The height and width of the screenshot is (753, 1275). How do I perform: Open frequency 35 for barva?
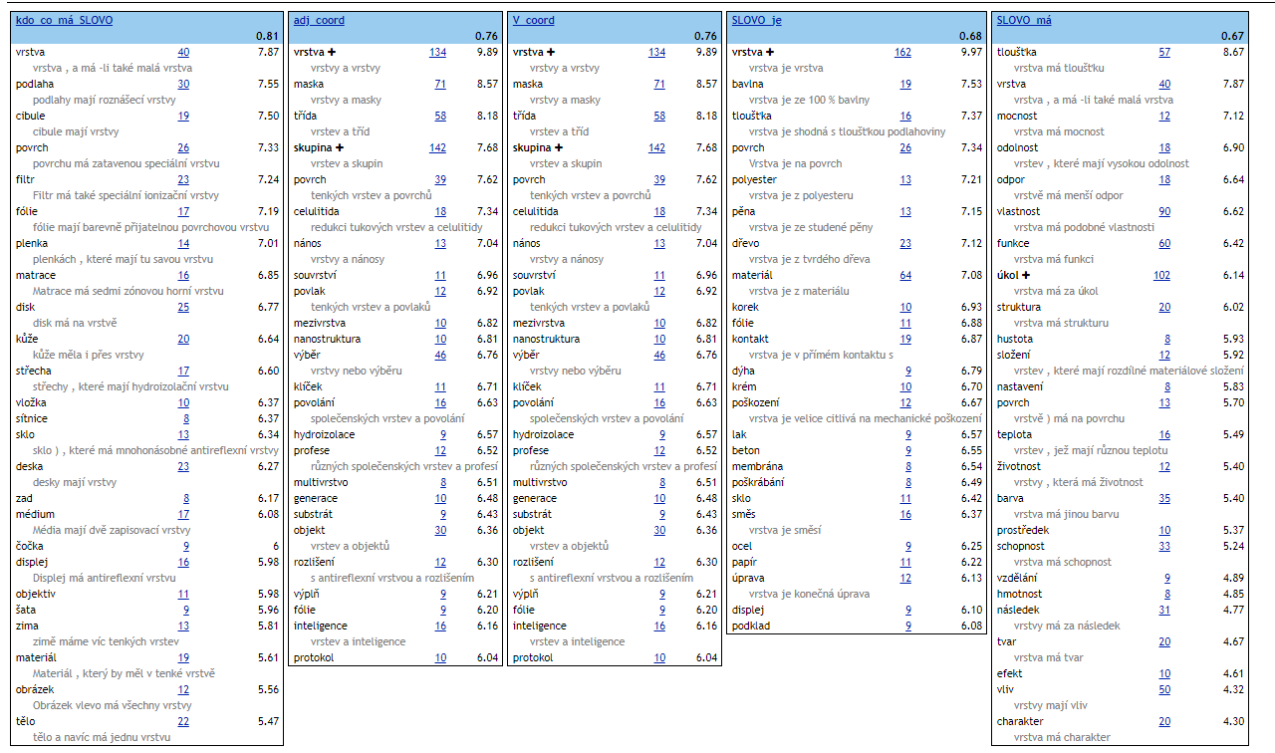[1164, 498]
